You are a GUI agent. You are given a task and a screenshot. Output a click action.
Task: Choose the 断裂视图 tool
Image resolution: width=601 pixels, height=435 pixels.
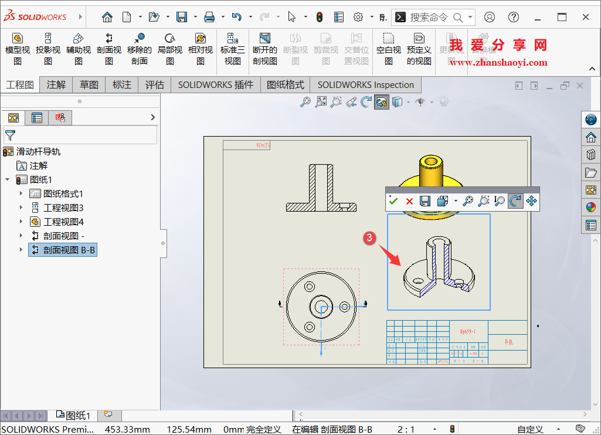click(296, 48)
